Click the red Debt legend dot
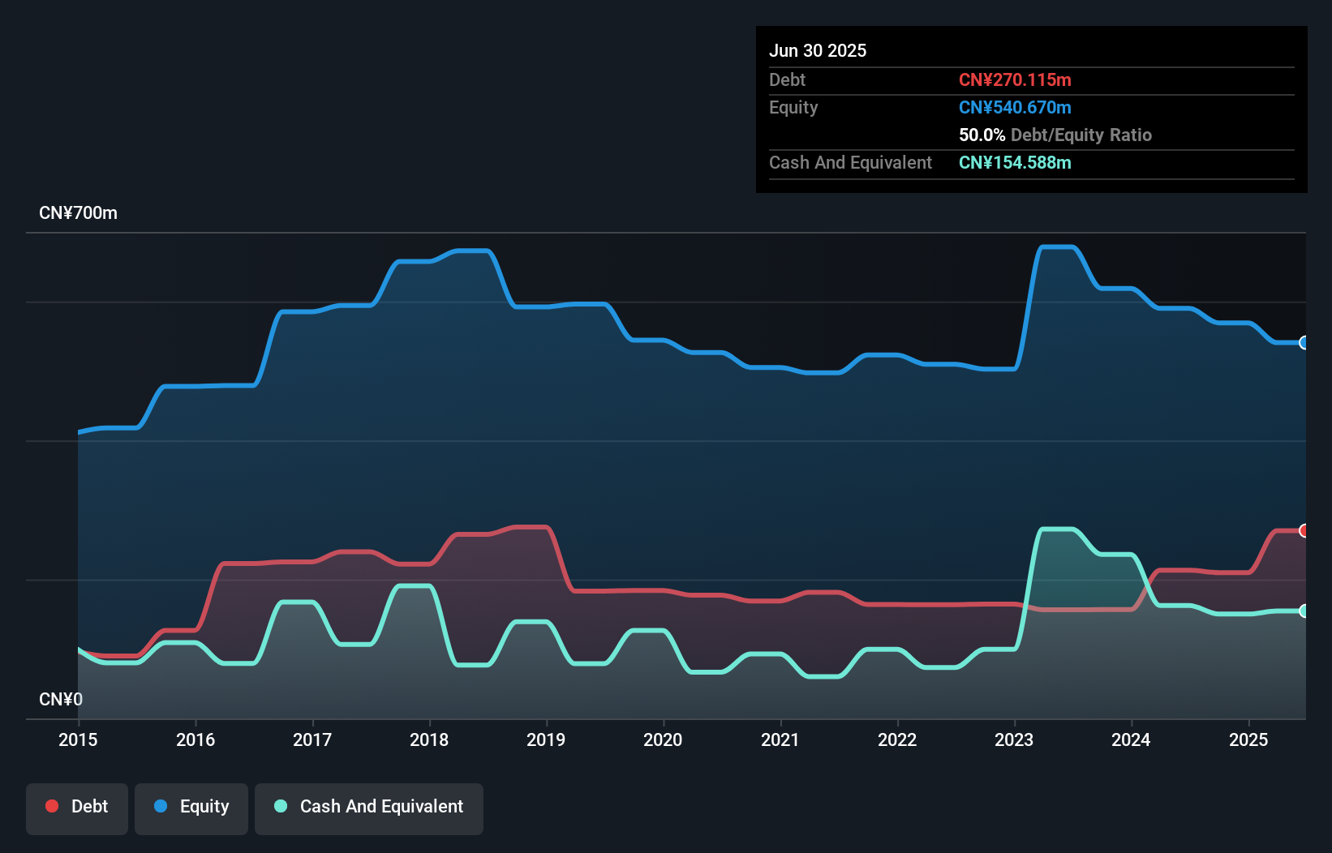1332x853 pixels. 52,806
